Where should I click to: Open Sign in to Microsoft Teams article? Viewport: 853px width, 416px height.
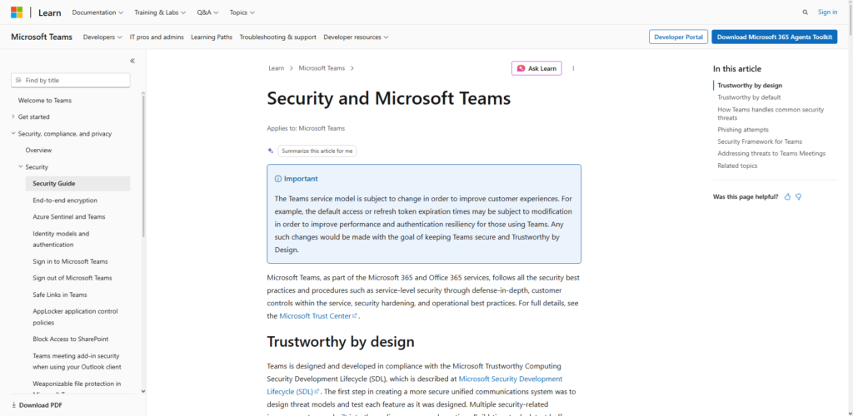pyautogui.click(x=70, y=261)
